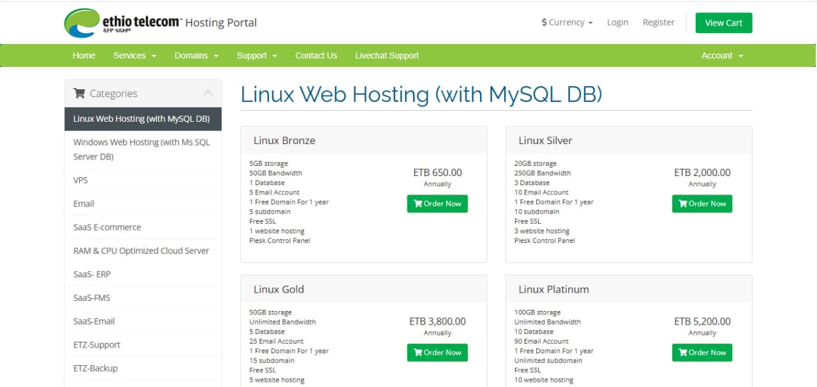
Task: Open the SaaS E-commerce category
Action: coord(143,228)
